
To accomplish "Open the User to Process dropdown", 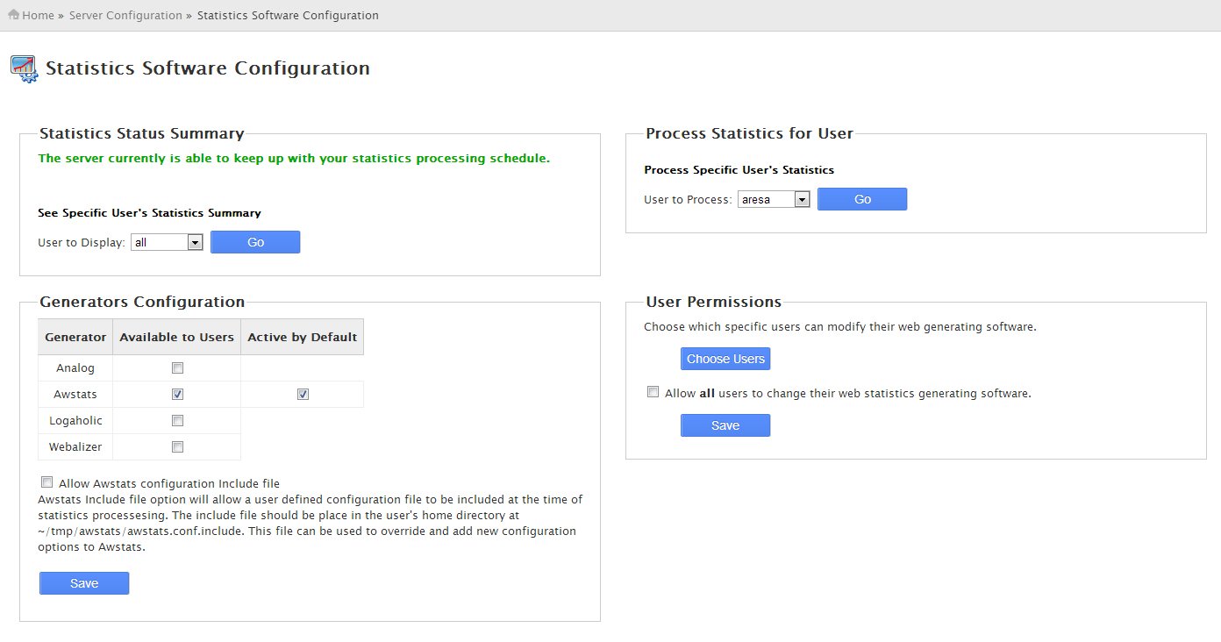I will pos(774,199).
